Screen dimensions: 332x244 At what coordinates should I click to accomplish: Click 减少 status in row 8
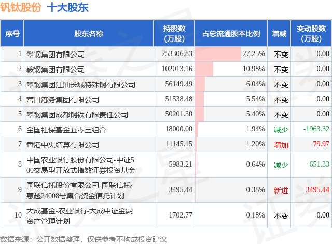281,165
